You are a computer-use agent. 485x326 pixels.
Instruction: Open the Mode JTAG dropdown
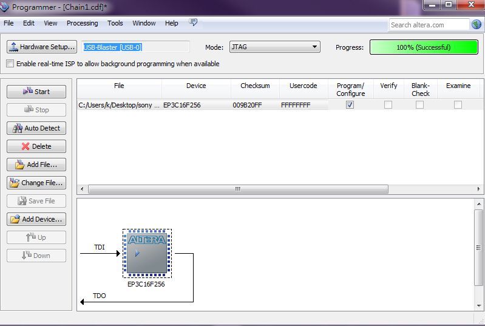coord(274,47)
